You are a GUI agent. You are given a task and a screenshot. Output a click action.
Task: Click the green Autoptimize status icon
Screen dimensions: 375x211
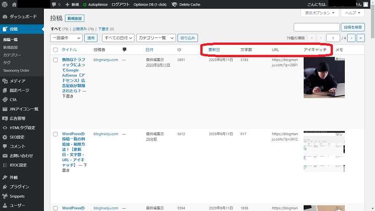pyautogui.click(x=85, y=5)
